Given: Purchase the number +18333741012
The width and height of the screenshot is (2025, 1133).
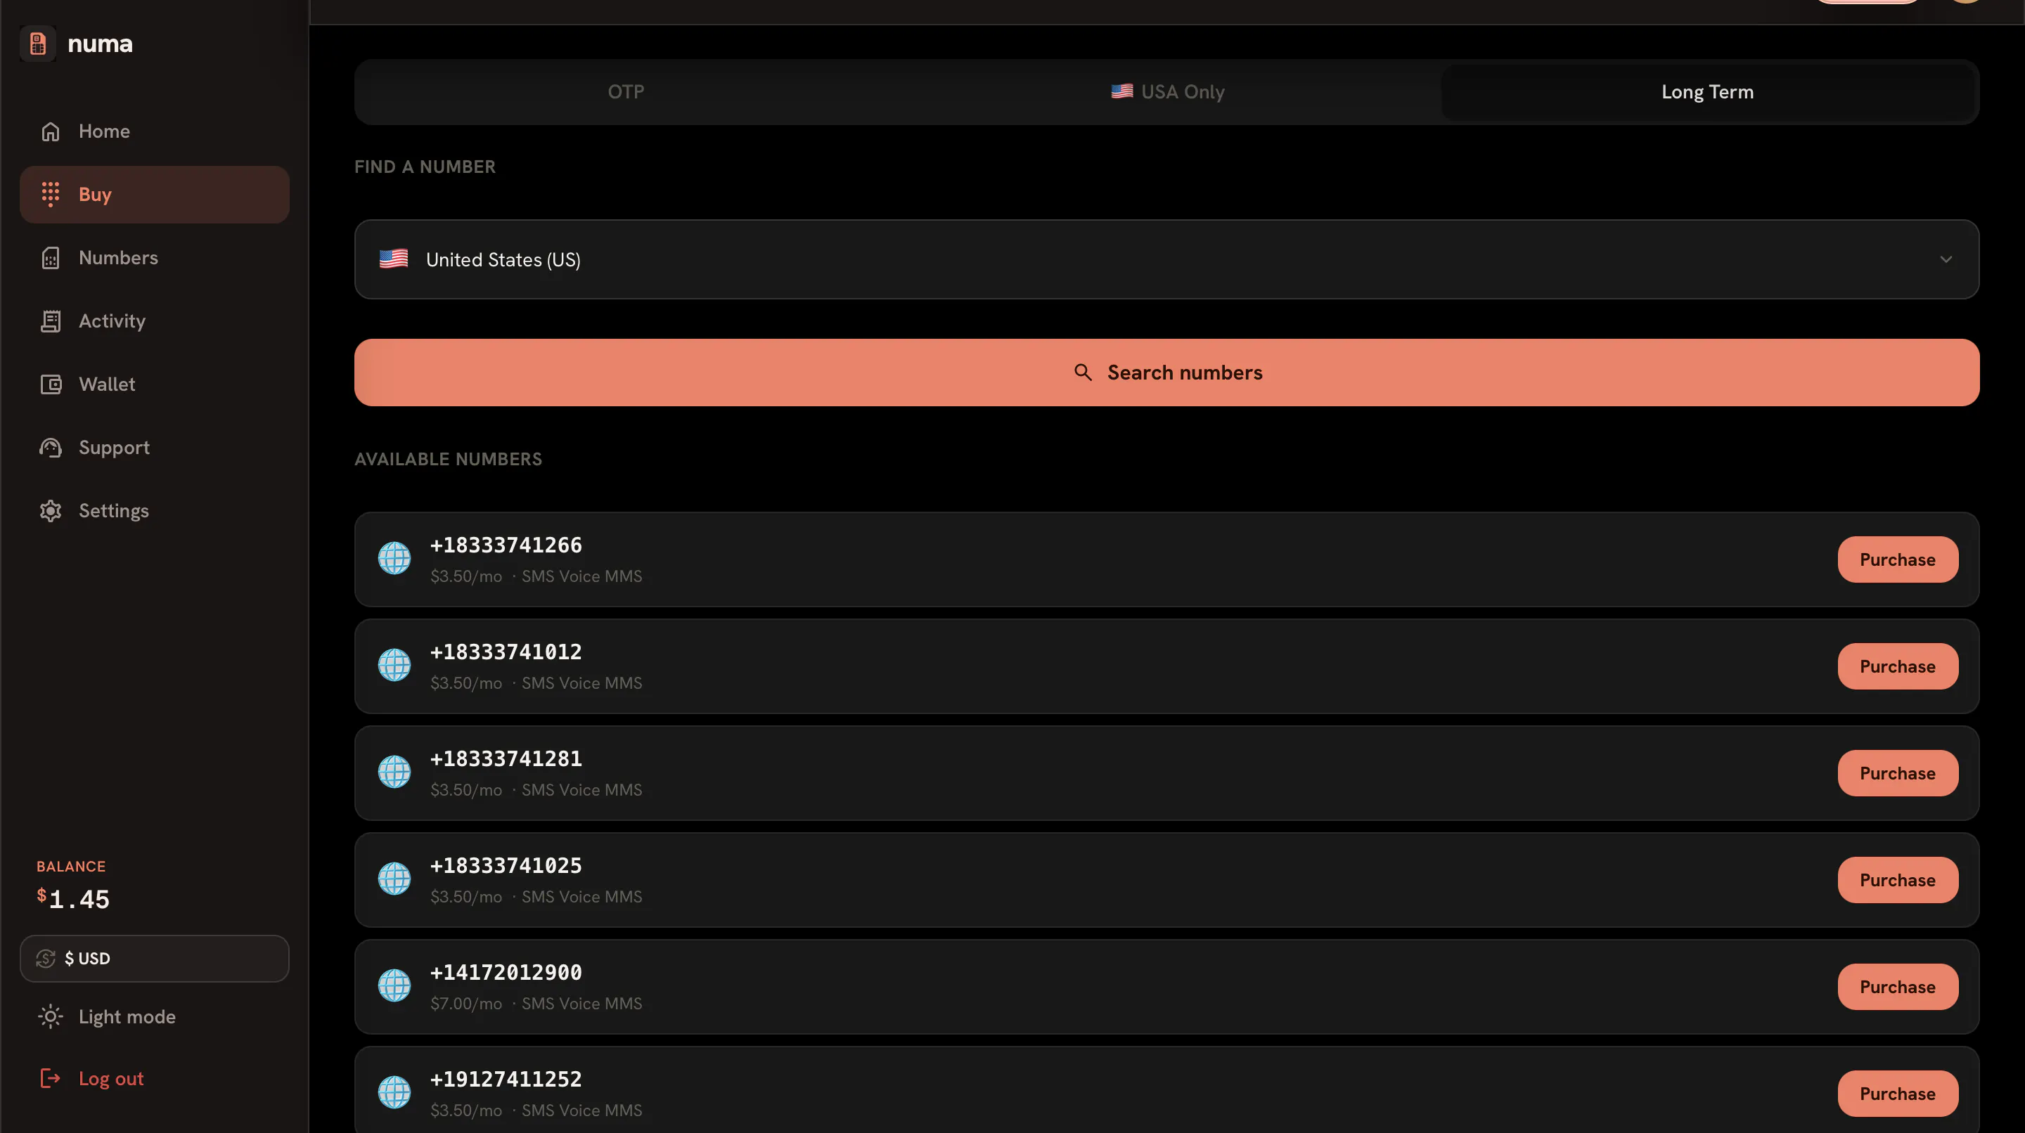Looking at the screenshot, I should tap(1897, 666).
